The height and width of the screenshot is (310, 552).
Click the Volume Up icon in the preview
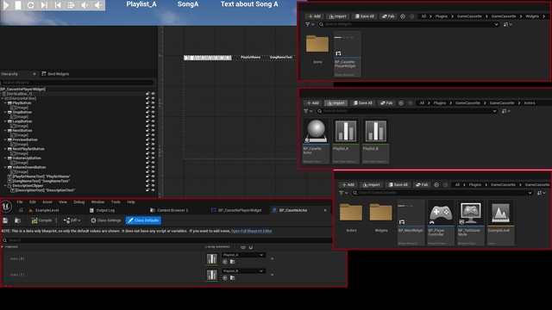(85, 5)
